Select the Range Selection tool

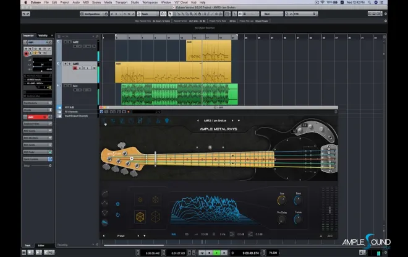174,14
